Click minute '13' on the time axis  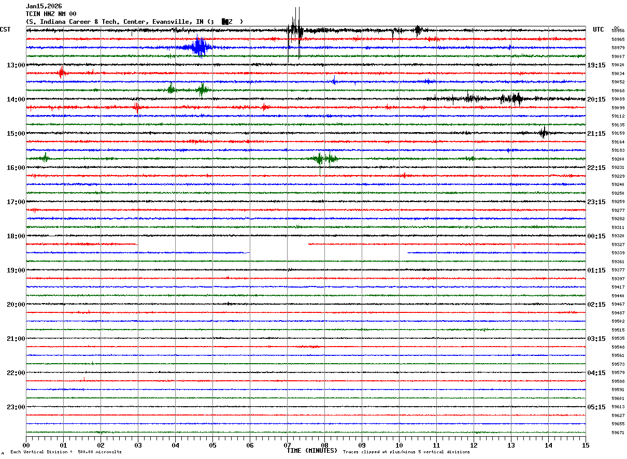click(x=511, y=445)
